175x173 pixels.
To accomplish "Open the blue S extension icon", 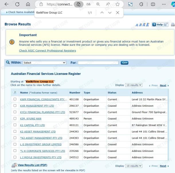I will (x=131, y=4).
